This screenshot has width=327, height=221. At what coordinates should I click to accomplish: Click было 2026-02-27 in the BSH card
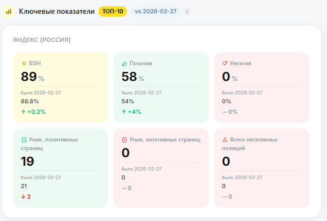(41, 92)
